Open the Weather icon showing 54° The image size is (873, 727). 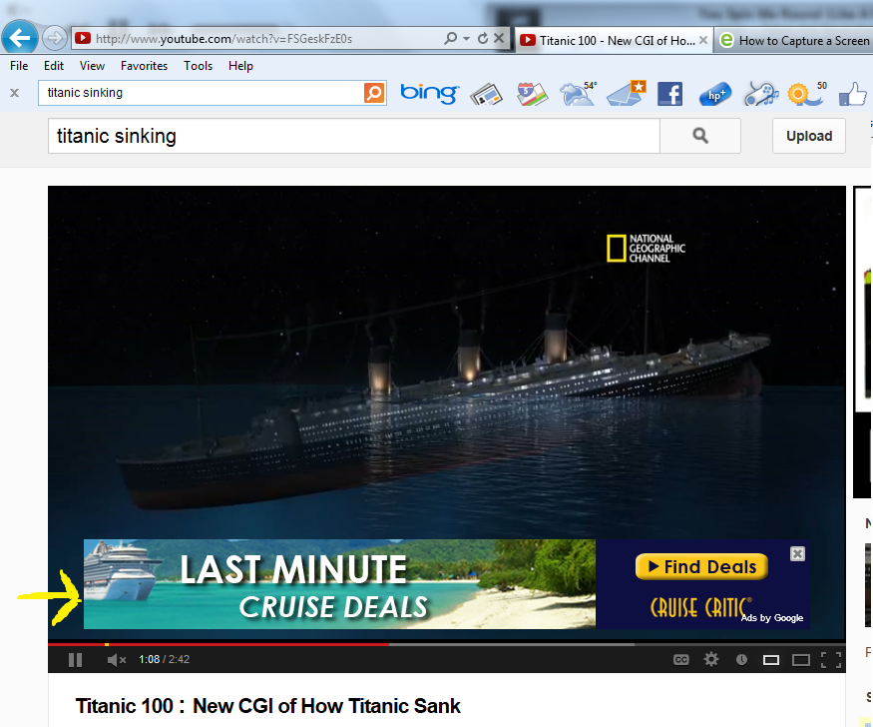579,93
